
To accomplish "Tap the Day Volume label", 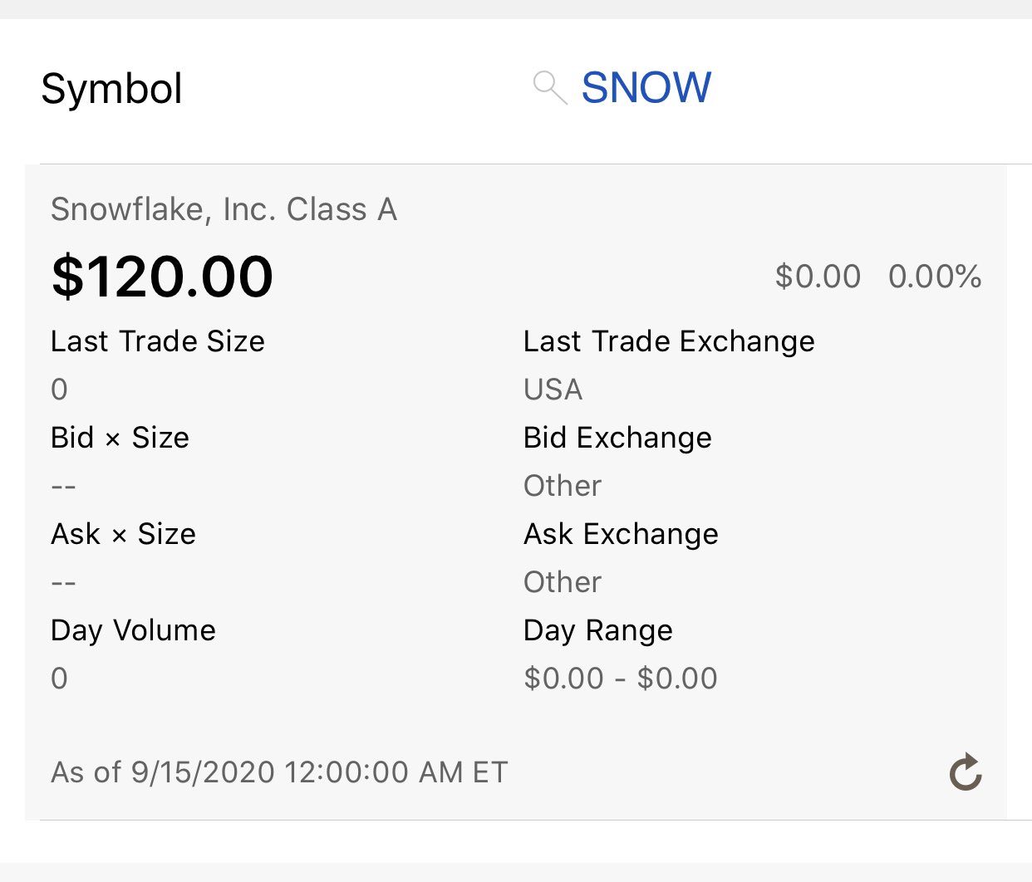I will tap(133, 630).
